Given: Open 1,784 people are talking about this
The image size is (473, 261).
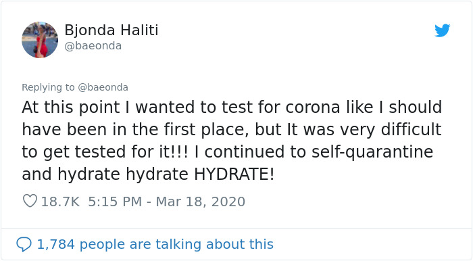Looking at the screenshot, I should [x=155, y=244].
